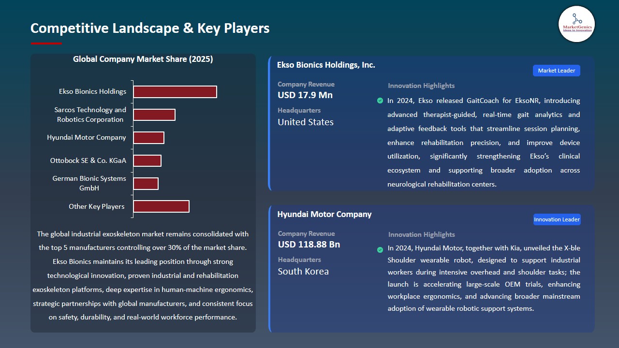The width and height of the screenshot is (619, 348).
Task: Click the MarketGenics logo
Action: click(576, 24)
